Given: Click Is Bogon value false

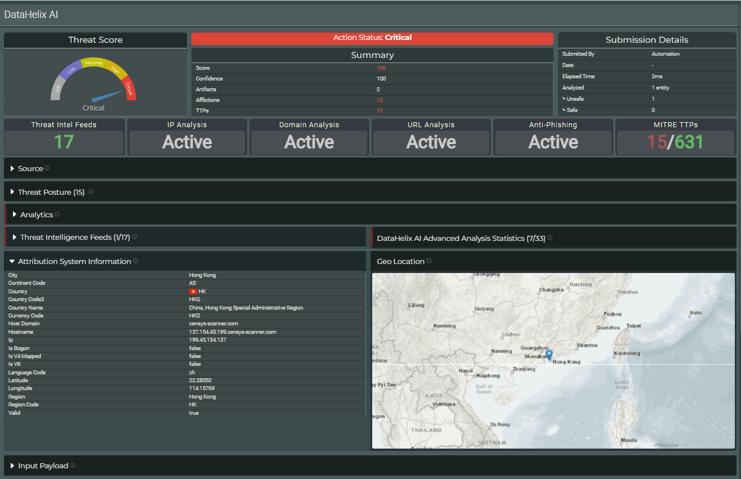Looking at the screenshot, I should pos(195,348).
